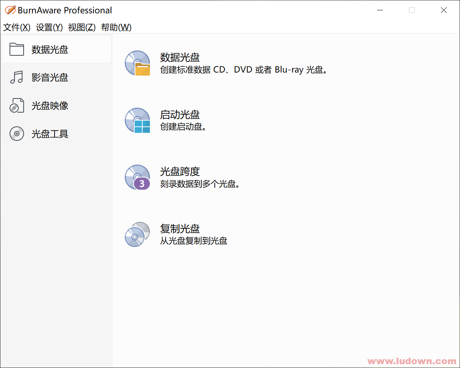Select the folder icon for 数据光盘 in the sidebar
The width and height of the screenshot is (460, 368).
point(17,49)
